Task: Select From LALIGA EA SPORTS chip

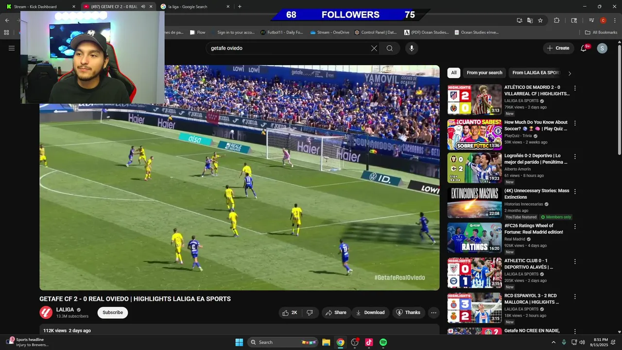Action: (536, 73)
